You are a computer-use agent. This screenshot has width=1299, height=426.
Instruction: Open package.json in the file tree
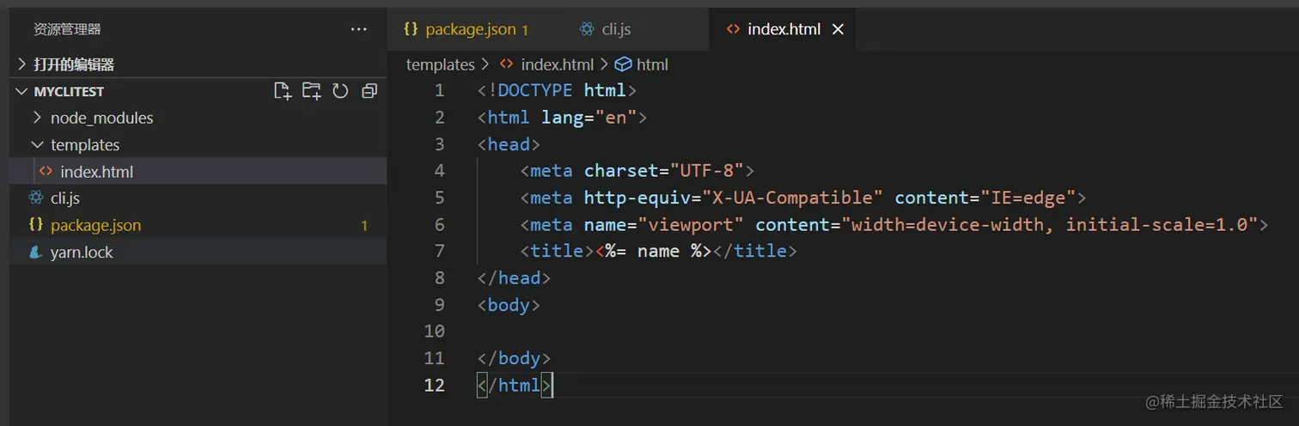pyautogui.click(x=198, y=225)
